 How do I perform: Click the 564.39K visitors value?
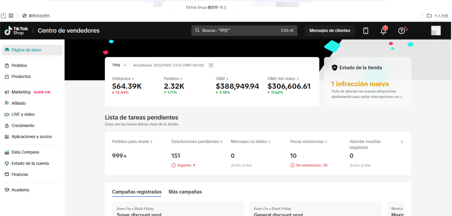127,86
